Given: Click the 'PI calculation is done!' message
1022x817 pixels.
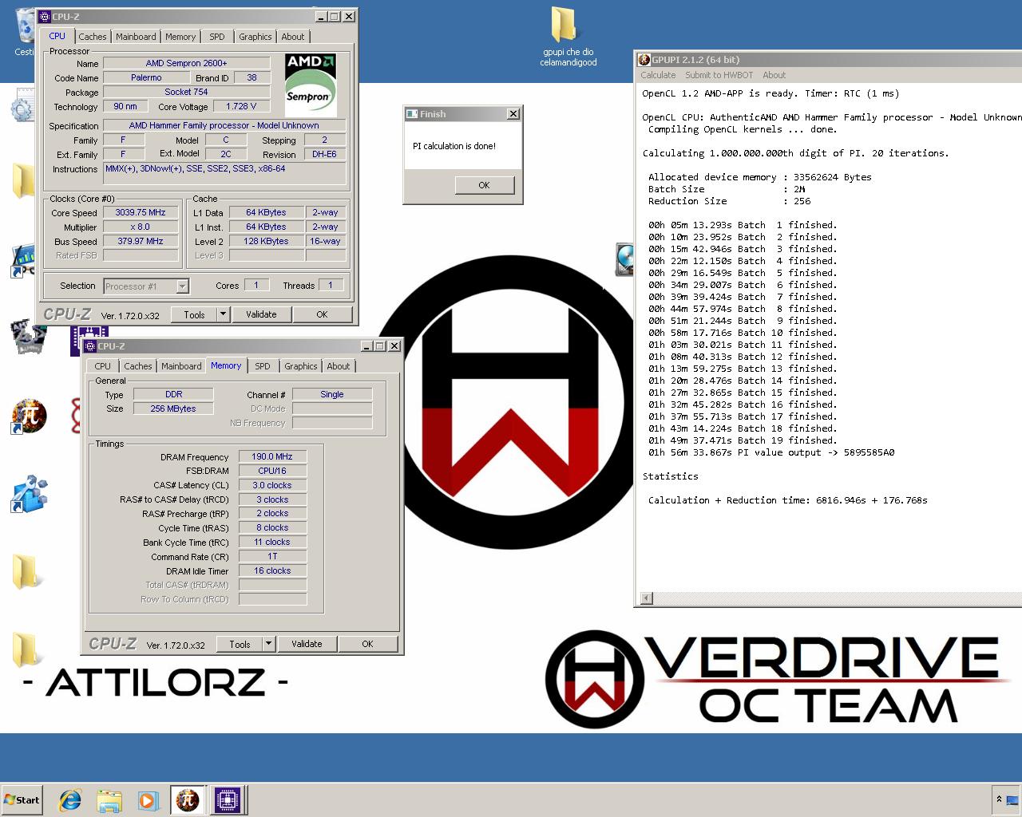Looking at the screenshot, I should [x=454, y=146].
